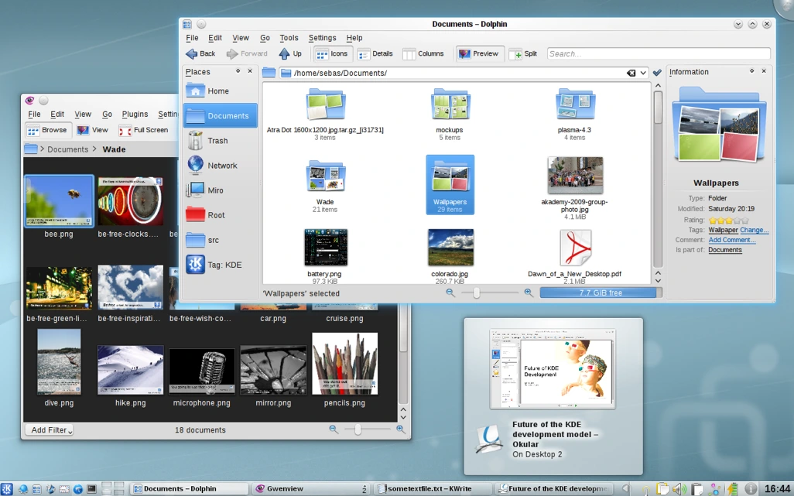Viewport: 794px width, 496px height.
Task: Zoom out icon in Dolphin status bar
Action: pyautogui.click(x=450, y=292)
